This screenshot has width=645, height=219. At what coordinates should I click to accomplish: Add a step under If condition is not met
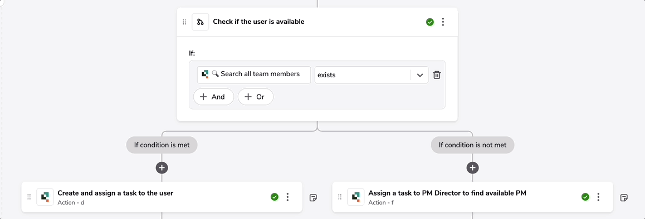473,168
